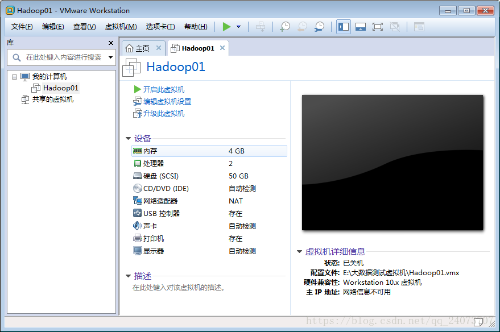Select the 处理器 processor device
This screenshot has height=332, width=500.
(x=154, y=164)
